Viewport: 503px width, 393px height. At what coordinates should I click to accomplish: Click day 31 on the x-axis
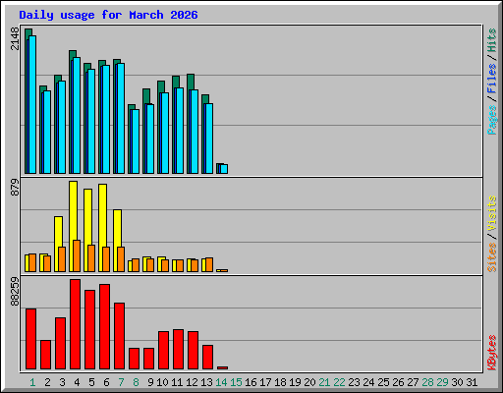pos(472,382)
